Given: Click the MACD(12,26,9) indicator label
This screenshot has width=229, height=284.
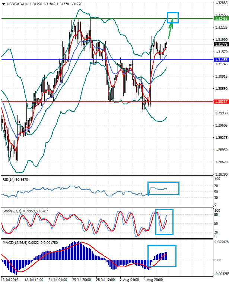Looking at the screenshot, I should pyautogui.click(x=13, y=243).
